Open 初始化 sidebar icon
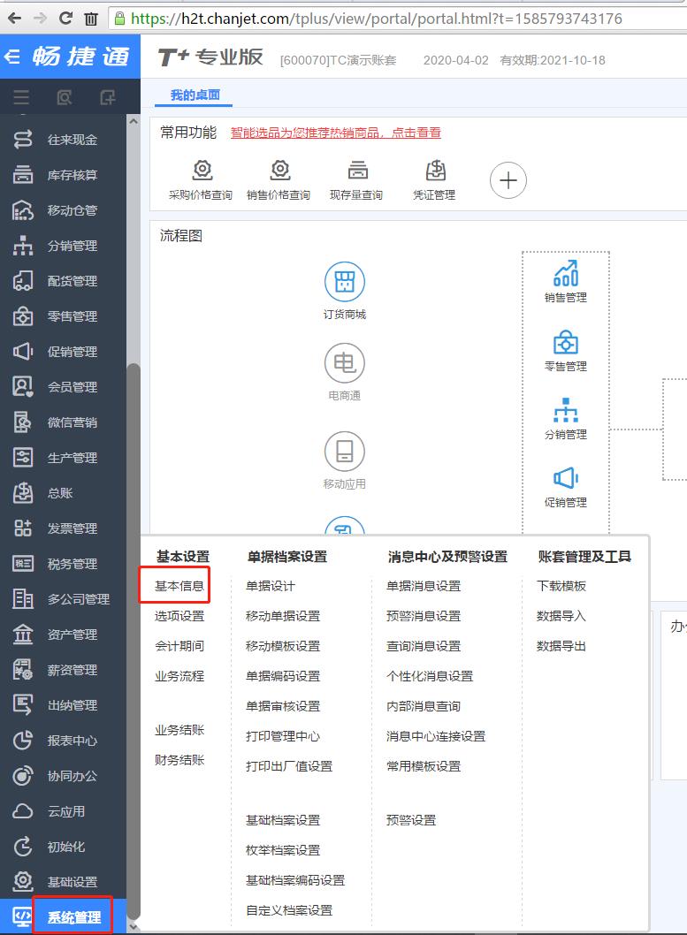 point(23,846)
